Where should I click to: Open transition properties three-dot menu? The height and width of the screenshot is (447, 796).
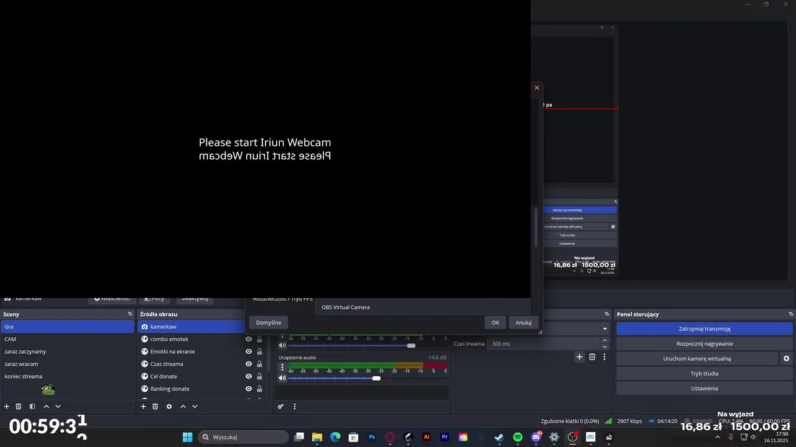click(604, 357)
